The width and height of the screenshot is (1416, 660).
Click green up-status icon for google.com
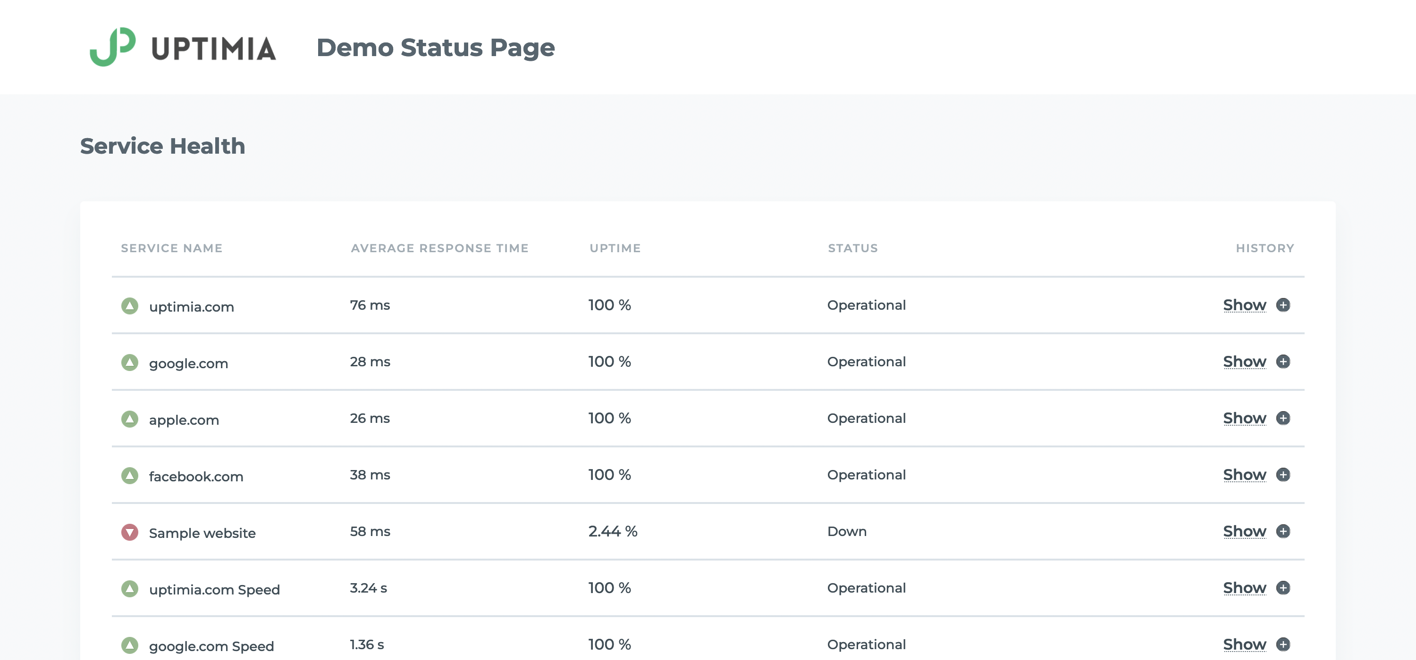[130, 363]
